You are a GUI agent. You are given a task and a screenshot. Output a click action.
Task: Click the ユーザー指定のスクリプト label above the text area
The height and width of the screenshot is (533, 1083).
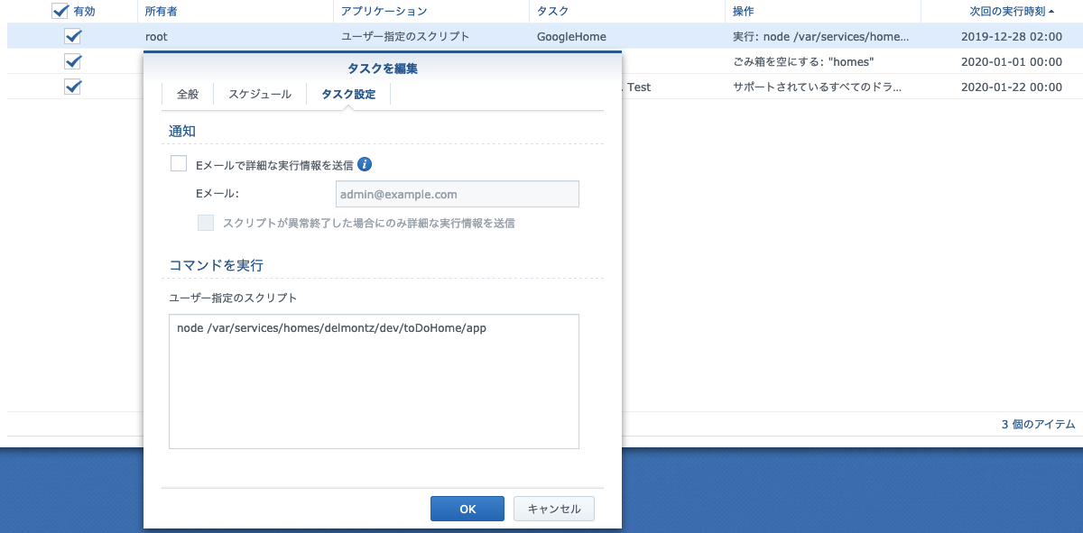pos(233,297)
